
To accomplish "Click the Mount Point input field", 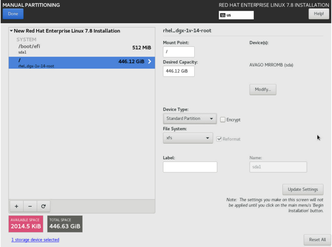I will 178,52.
